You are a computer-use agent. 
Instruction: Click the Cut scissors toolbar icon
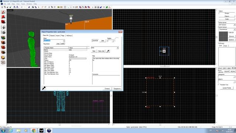(49, 7)
